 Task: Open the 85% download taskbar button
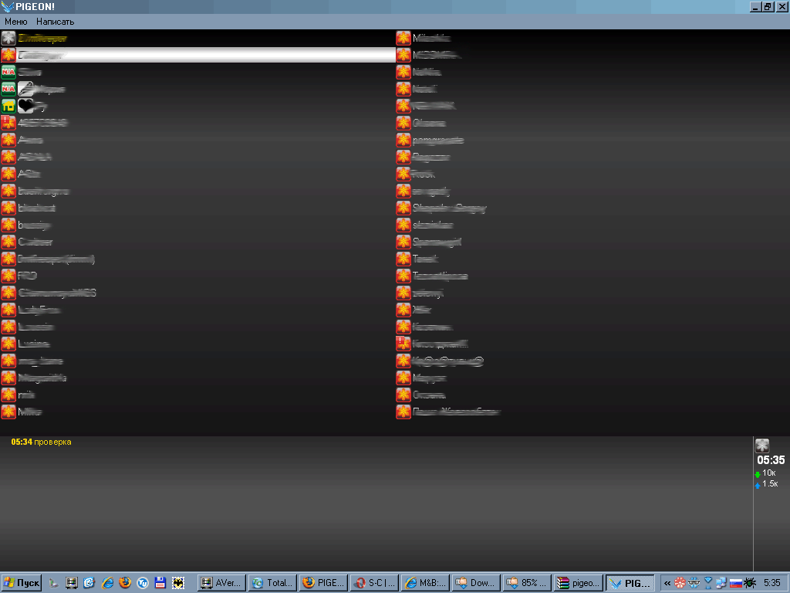528,583
